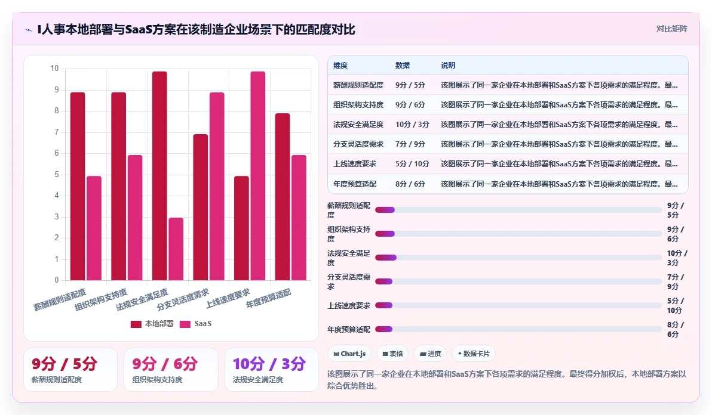Image resolution: width=712 pixels, height=415 pixels.
Task: Select table cell 年度预算适配 in 维度 column
Action: click(x=355, y=184)
